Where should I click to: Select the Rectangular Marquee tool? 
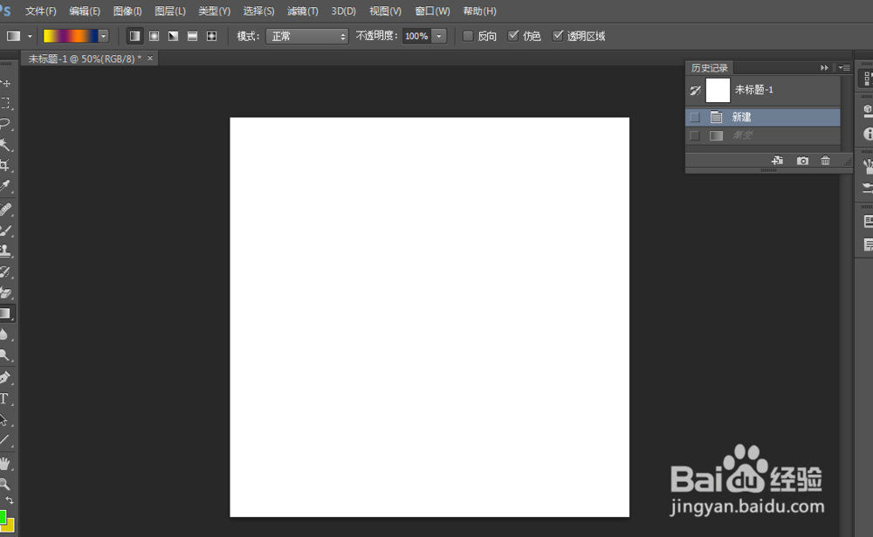coord(5,103)
